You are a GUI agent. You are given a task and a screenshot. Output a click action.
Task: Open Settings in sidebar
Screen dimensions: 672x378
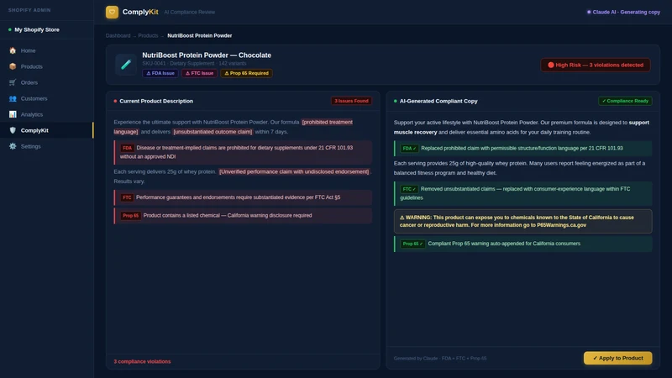click(47, 146)
